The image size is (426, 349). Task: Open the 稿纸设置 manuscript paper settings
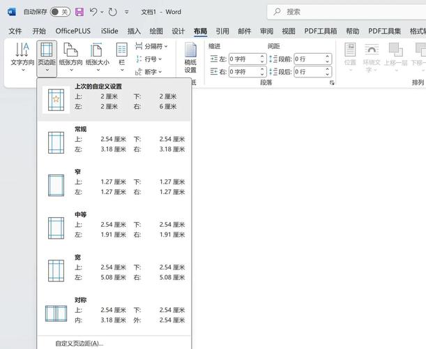pos(190,57)
